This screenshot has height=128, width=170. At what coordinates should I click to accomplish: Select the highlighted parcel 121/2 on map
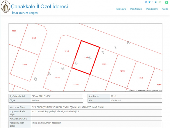[85, 58]
